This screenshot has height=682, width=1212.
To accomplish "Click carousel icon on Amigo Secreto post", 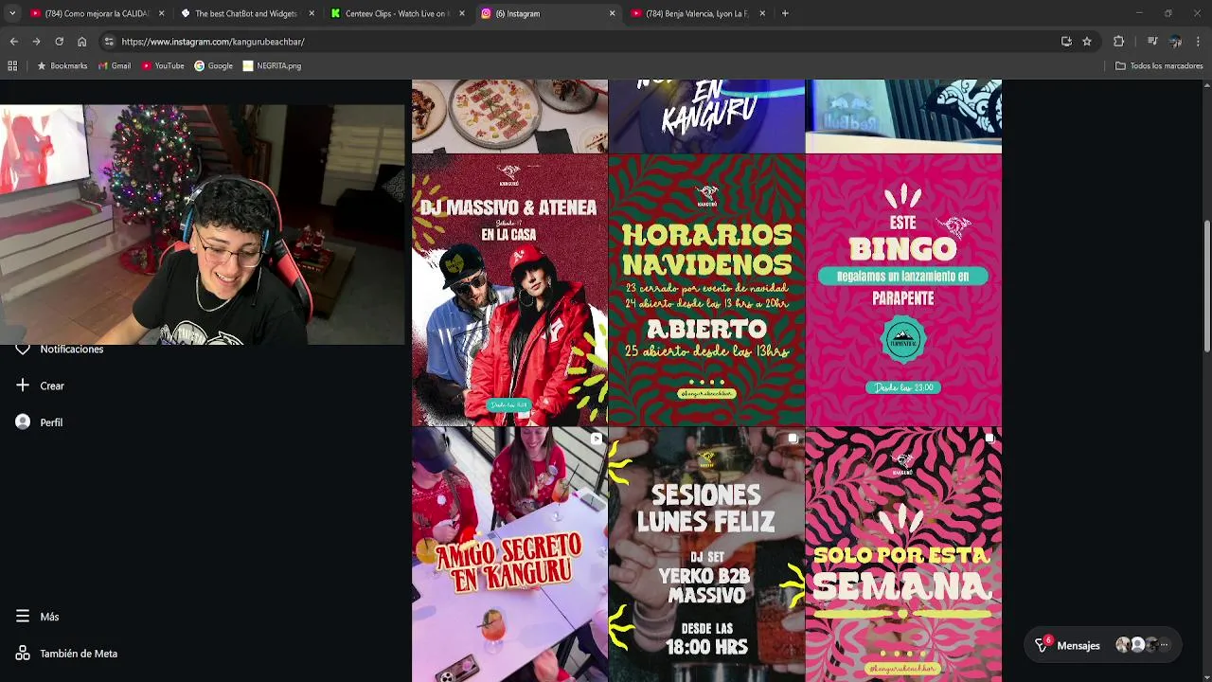I will point(596,439).
